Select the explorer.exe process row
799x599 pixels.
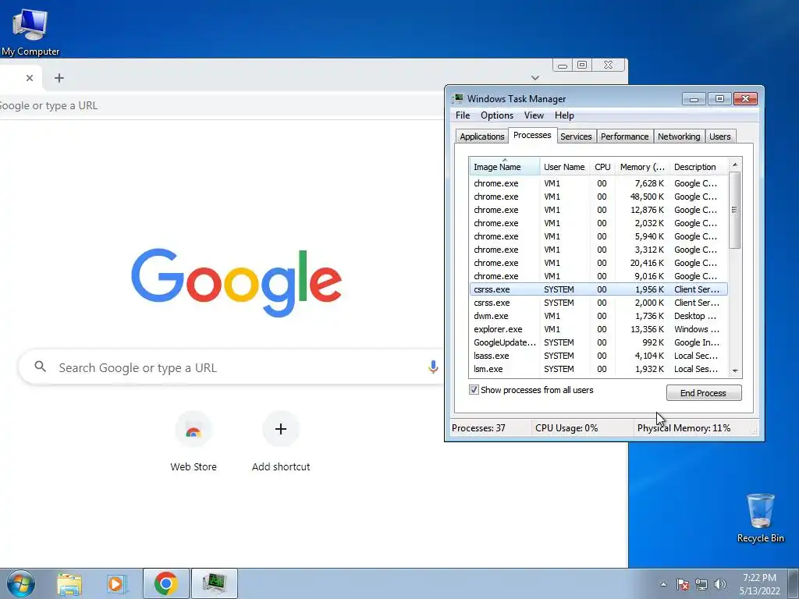coord(598,329)
